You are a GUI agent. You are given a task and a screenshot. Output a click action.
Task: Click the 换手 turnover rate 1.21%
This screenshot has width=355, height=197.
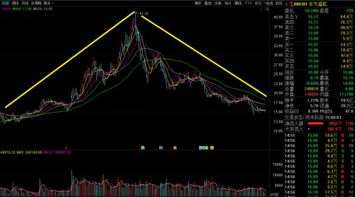313,100
